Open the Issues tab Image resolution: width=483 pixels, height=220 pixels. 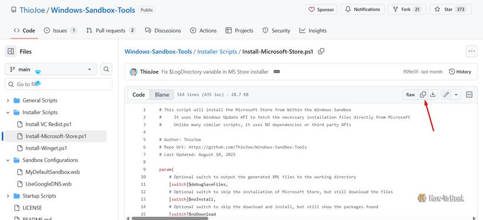click(60, 30)
